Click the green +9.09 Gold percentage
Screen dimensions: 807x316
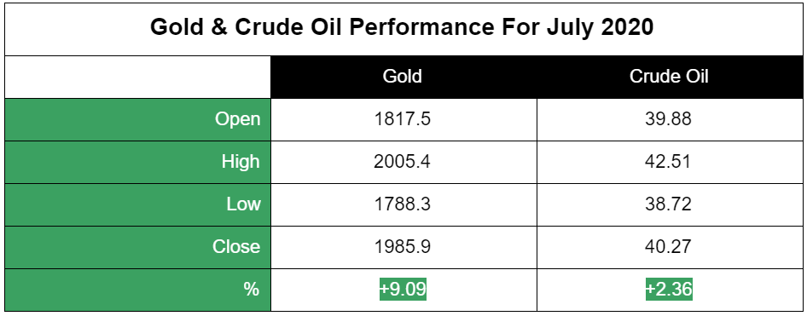[x=403, y=290]
